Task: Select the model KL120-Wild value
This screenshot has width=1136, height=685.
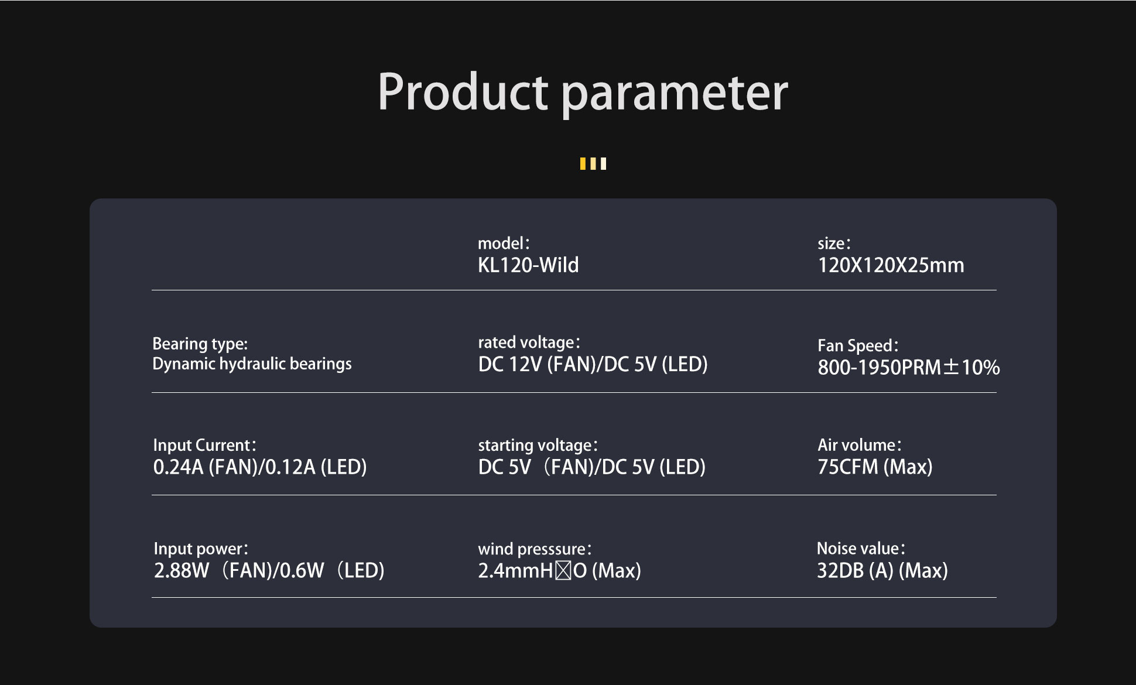Action: click(x=528, y=265)
